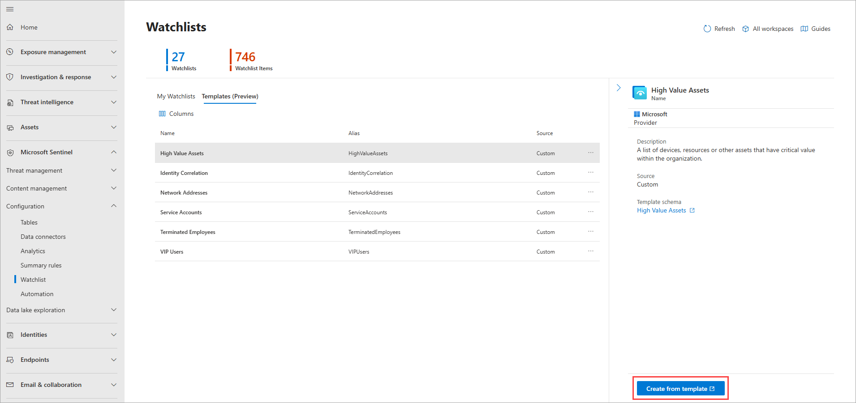This screenshot has height=403, width=856.
Task: Open more options for VIP Users row
Action: [591, 251]
